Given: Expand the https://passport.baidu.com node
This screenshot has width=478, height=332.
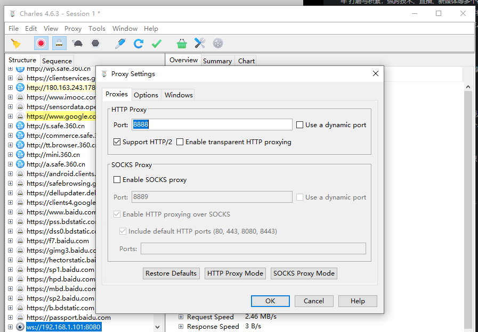Looking at the screenshot, I should (x=10, y=318).
